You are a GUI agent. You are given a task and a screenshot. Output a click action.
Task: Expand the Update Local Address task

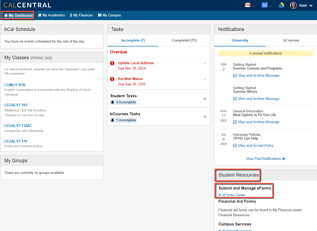[205, 63]
